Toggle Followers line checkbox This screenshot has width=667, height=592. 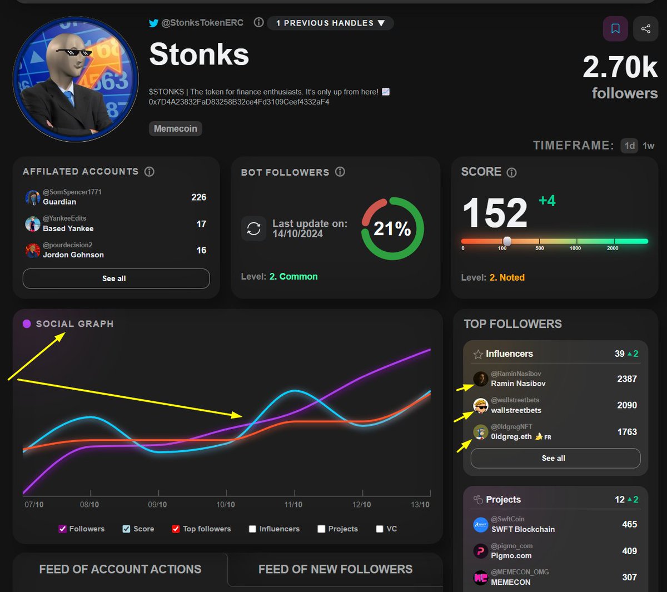[x=63, y=529]
